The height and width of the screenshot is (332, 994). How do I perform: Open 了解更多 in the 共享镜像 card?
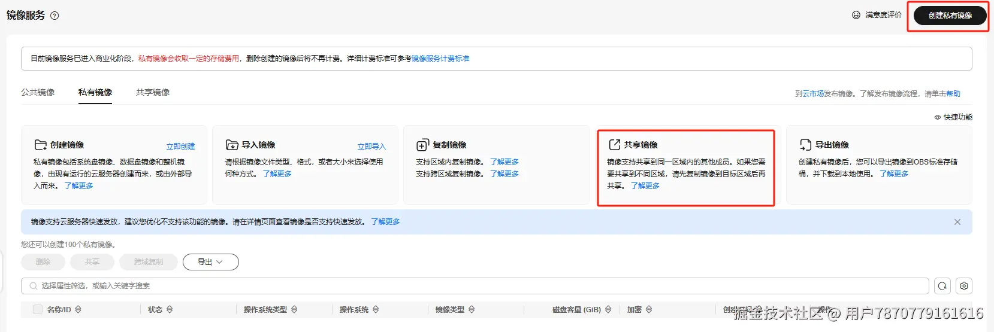(645, 186)
